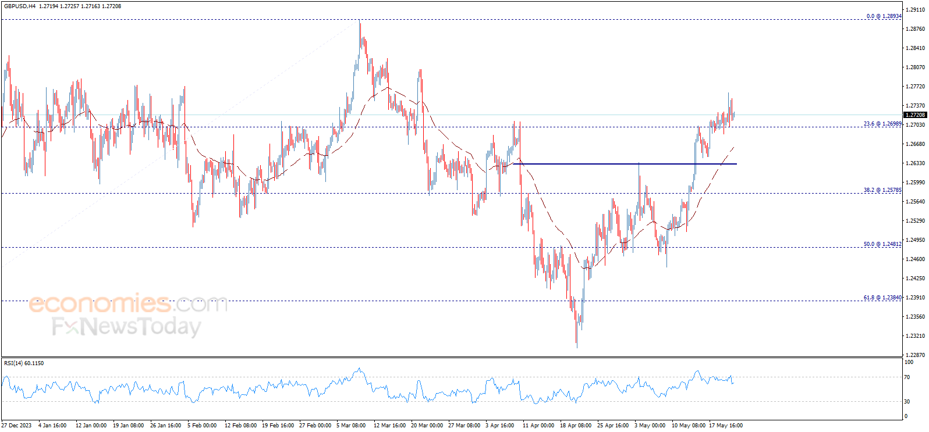Click price axis value 1.27720
This screenshot has width=929, height=432.
click(916, 87)
